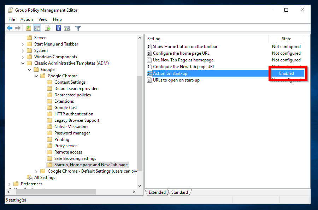Click the Export List toolbar icon

click(47, 28)
